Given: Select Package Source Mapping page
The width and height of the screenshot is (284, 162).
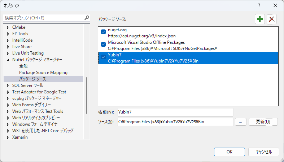Looking at the screenshot, I should pos(43,73).
